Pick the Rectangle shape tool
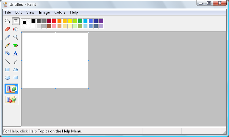The width and height of the screenshot is (229, 137). click(7, 70)
